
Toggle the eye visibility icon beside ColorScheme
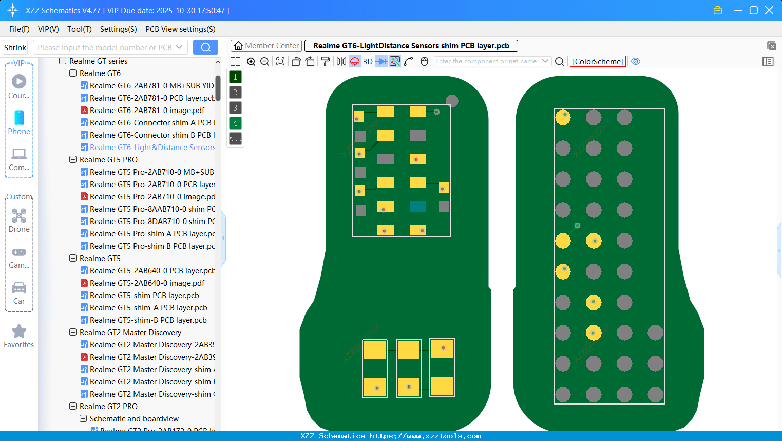coord(636,61)
